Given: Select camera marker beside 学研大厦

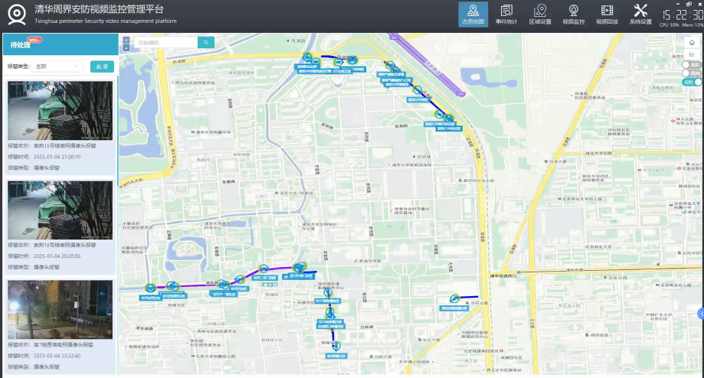Looking at the screenshot, I should tap(455, 298).
